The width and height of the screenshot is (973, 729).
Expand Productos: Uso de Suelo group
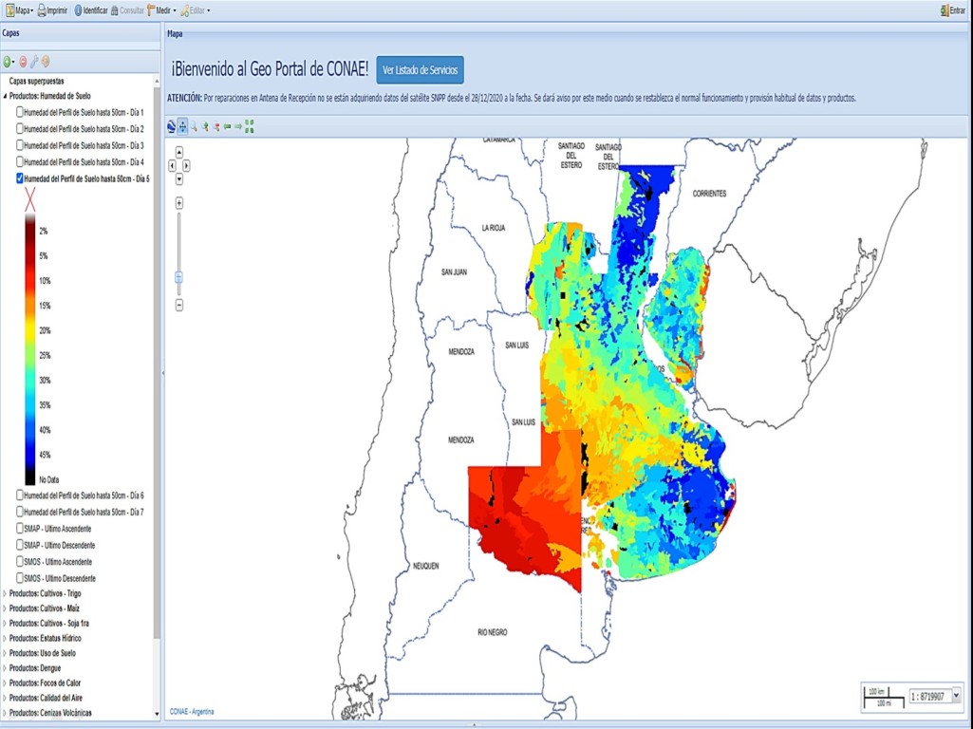coord(5,653)
